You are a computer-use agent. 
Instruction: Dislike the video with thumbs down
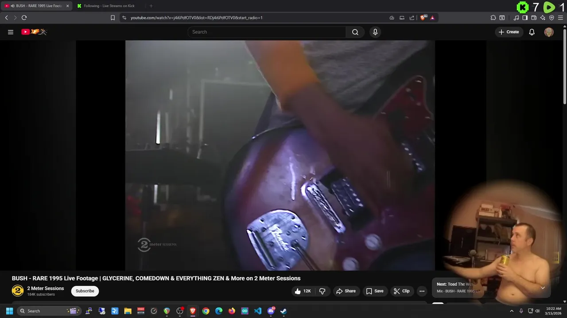click(322, 291)
